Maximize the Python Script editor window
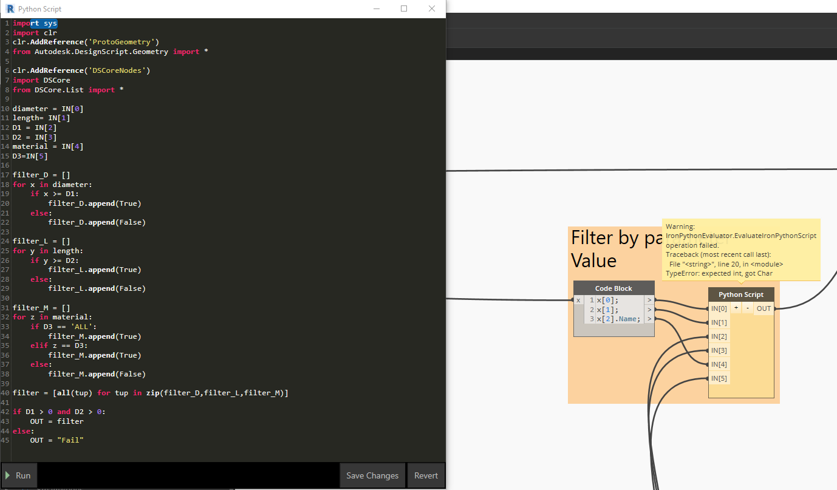 point(404,9)
